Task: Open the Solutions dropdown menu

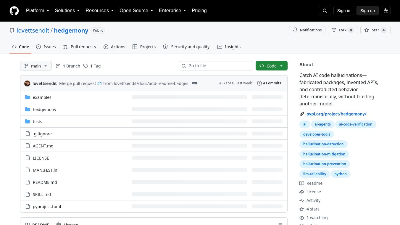Action: coord(67,11)
